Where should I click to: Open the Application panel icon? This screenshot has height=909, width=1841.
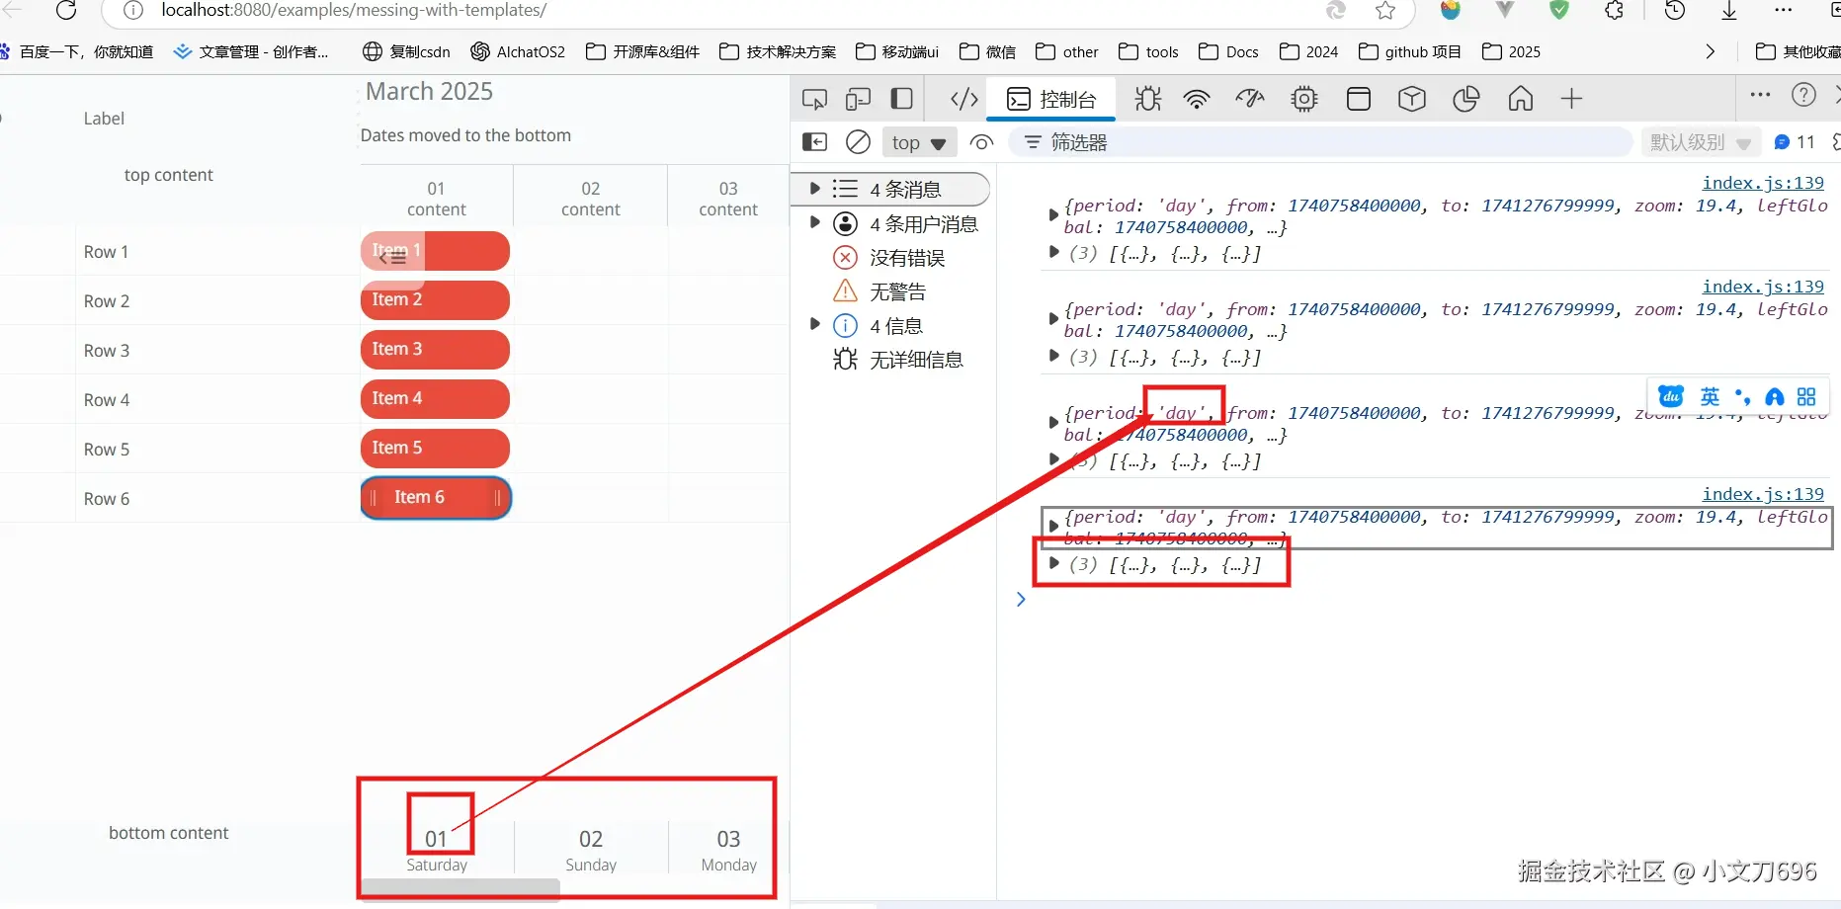pyautogui.click(x=1359, y=99)
